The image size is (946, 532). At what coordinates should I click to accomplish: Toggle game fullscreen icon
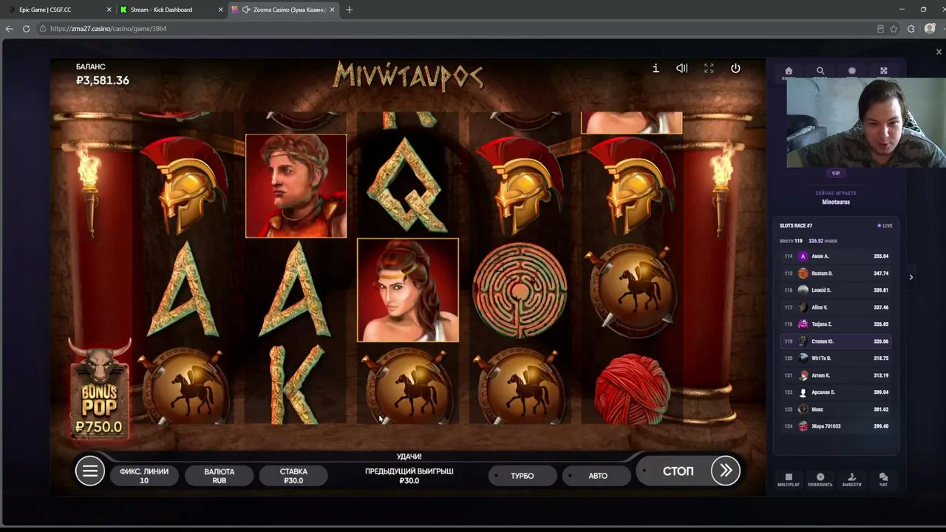[x=709, y=68]
